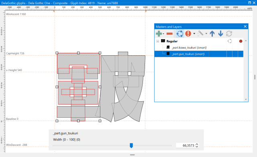Click the Width [0 - 100] (0) label
This screenshot has height=157, width=257.
(x=67, y=139)
